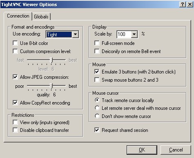Open the Scale by dropdown arrow

134,34
